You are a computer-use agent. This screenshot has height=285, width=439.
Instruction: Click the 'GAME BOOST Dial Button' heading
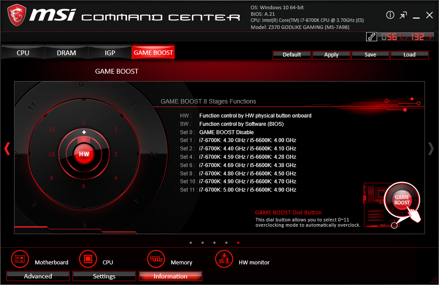pos(288,213)
